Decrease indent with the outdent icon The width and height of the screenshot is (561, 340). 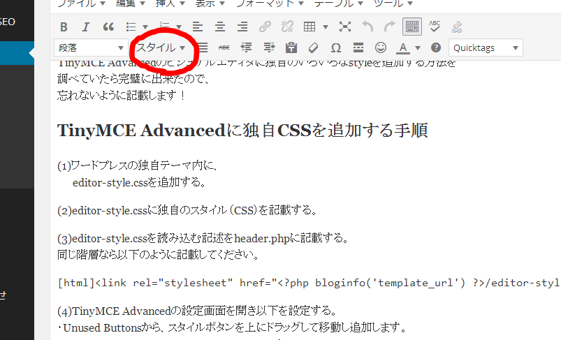(246, 47)
